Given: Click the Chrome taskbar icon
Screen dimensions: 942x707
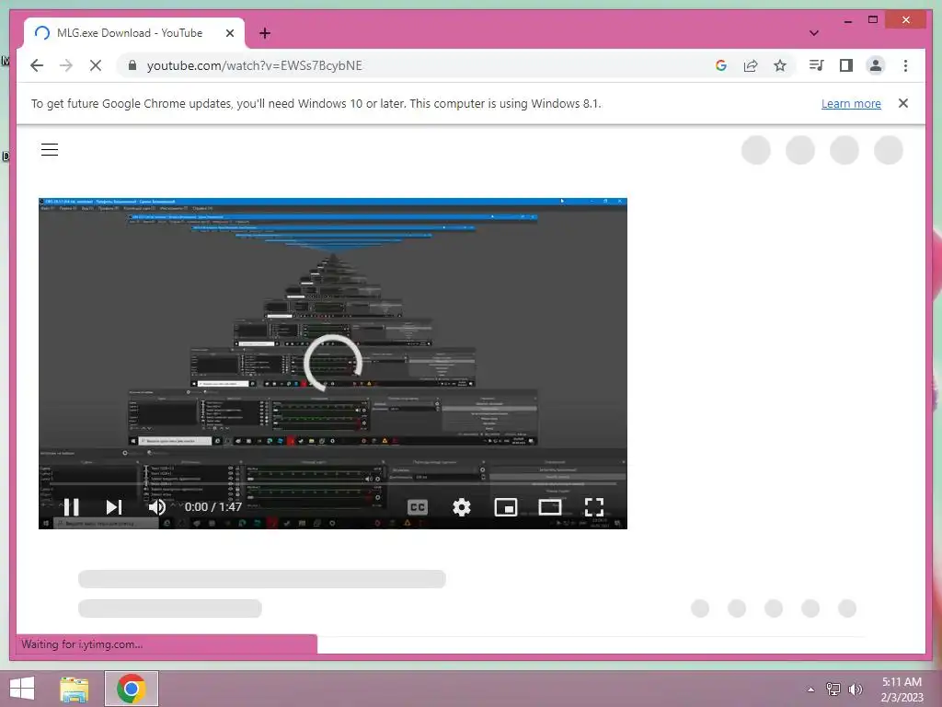Looking at the screenshot, I should point(132,689).
